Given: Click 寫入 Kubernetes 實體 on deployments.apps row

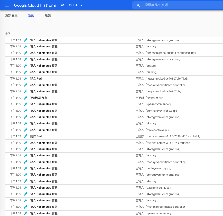Looking at the screenshot, I should pyautogui.click(x=44, y=169).
